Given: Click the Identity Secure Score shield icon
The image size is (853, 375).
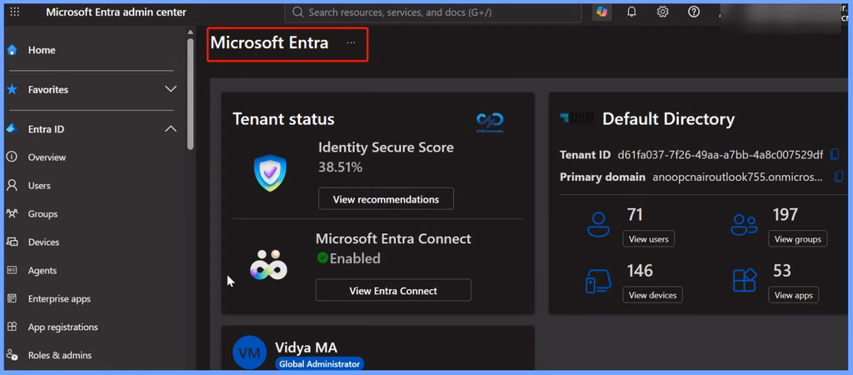Looking at the screenshot, I should (270, 173).
